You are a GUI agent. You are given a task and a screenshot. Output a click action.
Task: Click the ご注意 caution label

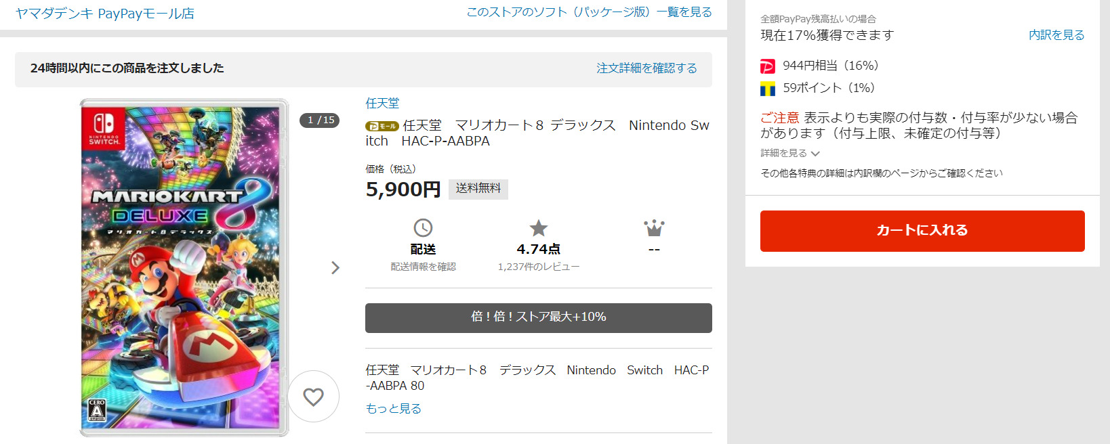(x=780, y=118)
